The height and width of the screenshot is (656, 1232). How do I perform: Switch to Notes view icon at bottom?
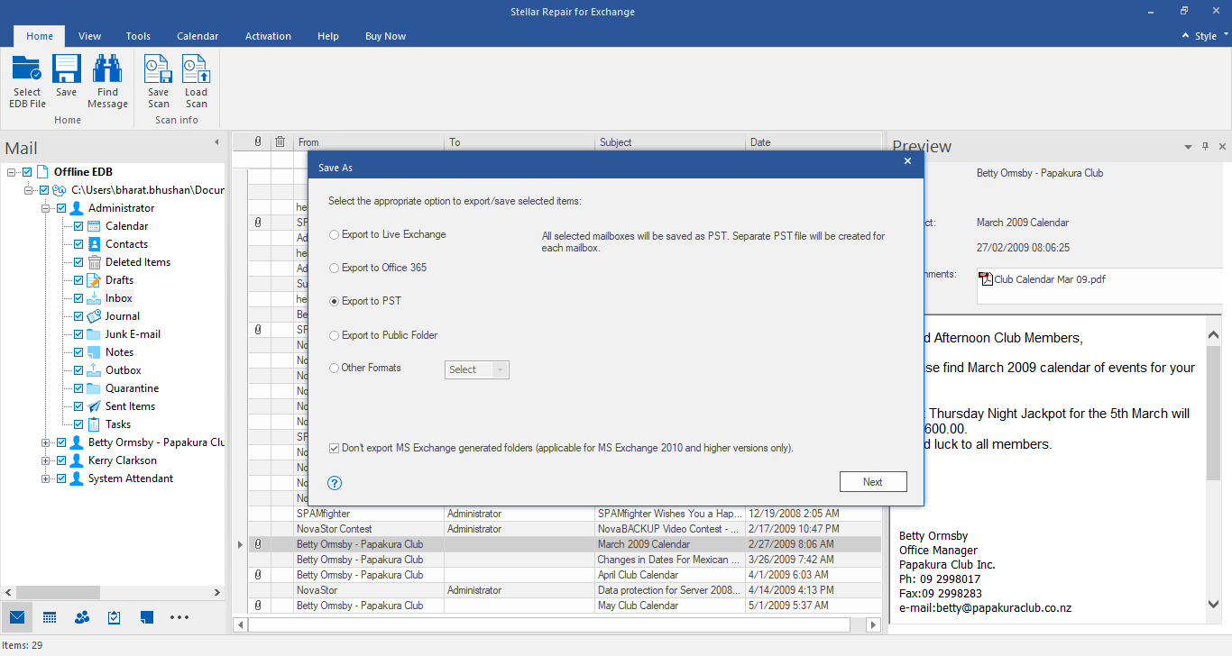pos(147,617)
